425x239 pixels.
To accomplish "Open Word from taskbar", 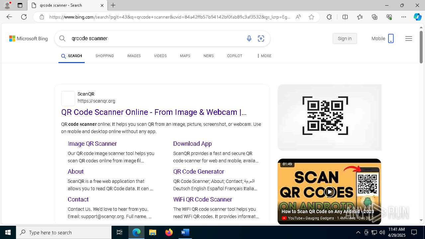I will tap(185, 232).
